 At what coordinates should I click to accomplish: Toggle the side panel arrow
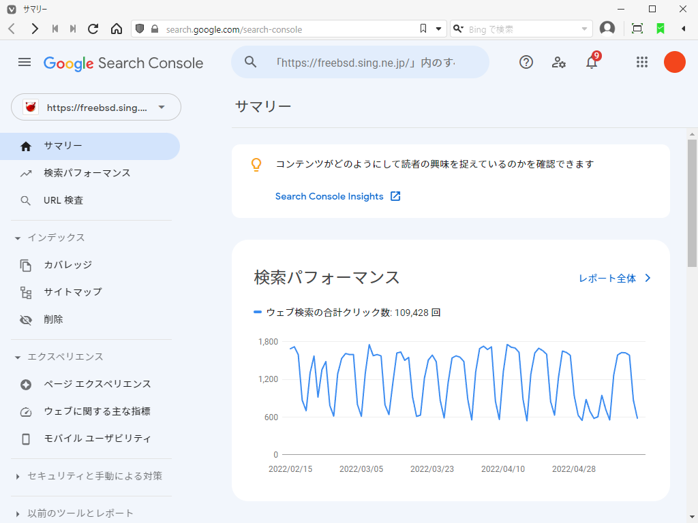pos(683,29)
